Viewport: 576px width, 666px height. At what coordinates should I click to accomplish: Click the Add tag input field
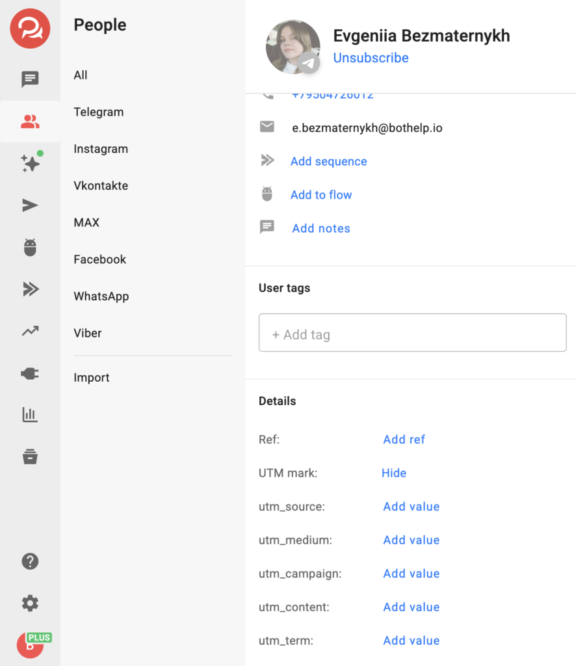click(x=412, y=335)
